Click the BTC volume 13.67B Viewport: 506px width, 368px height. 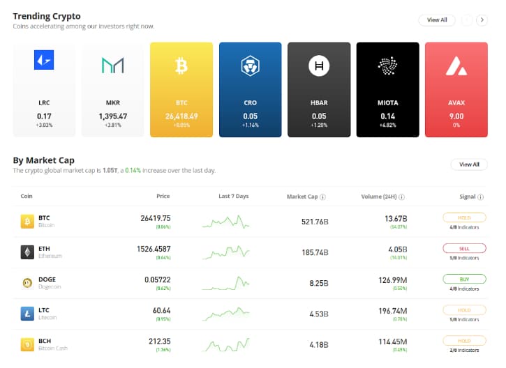(396, 219)
